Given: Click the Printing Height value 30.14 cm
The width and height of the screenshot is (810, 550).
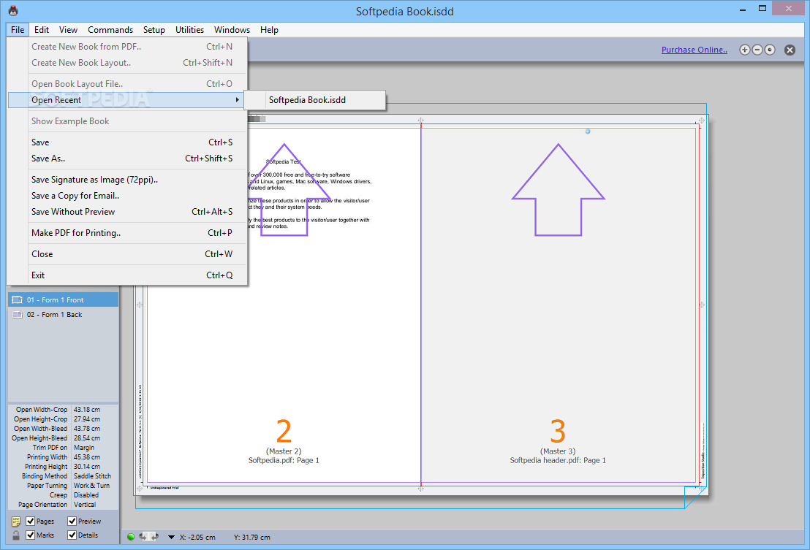Looking at the screenshot, I should click(87, 467).
